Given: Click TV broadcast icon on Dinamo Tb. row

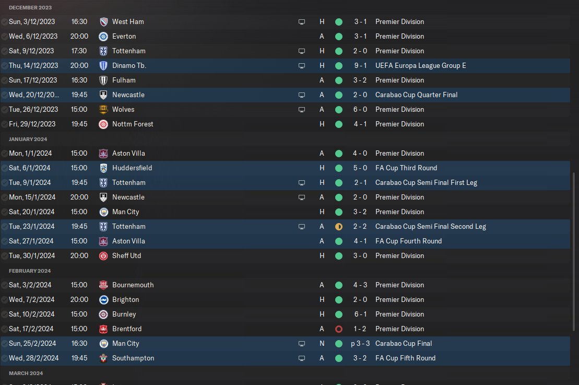Looking at the screenshot, I should coord(301,66).
